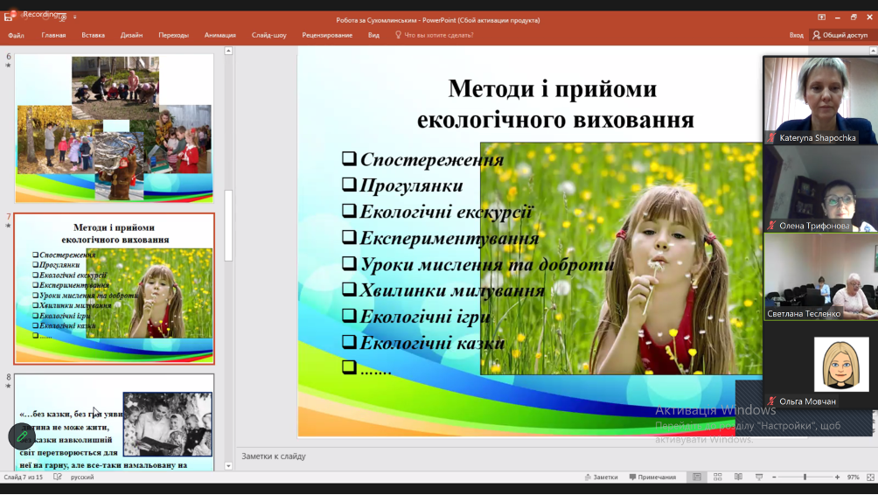Click the zoom out minus button

tap(775, 478)
